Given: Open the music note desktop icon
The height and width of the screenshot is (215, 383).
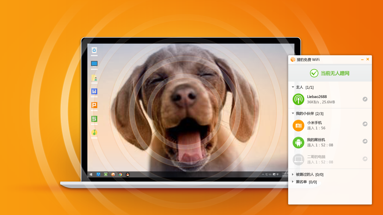Looking at the screenshot, I should pos(94,132).
